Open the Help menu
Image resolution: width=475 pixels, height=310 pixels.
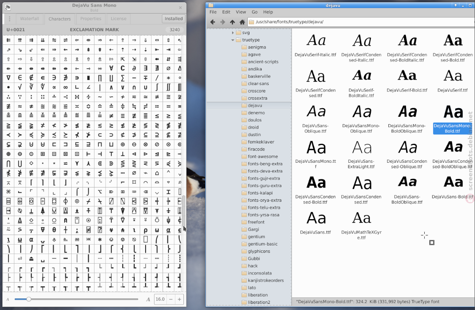tap(268, 12)
